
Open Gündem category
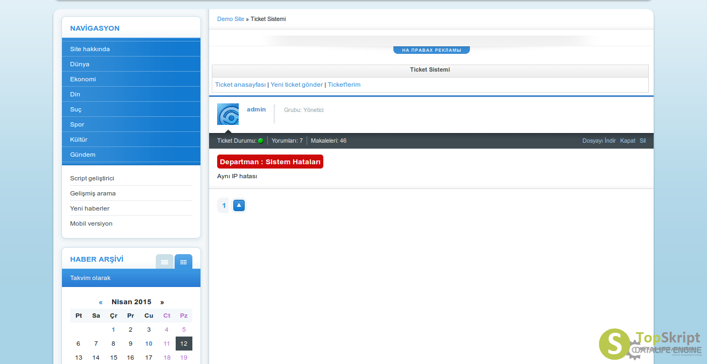[131, 155]
